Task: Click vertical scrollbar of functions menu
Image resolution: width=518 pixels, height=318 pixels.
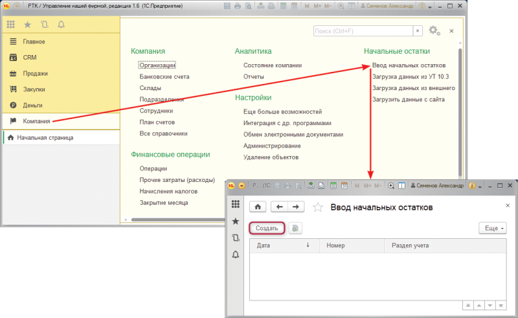Action: tap(460, 113)
